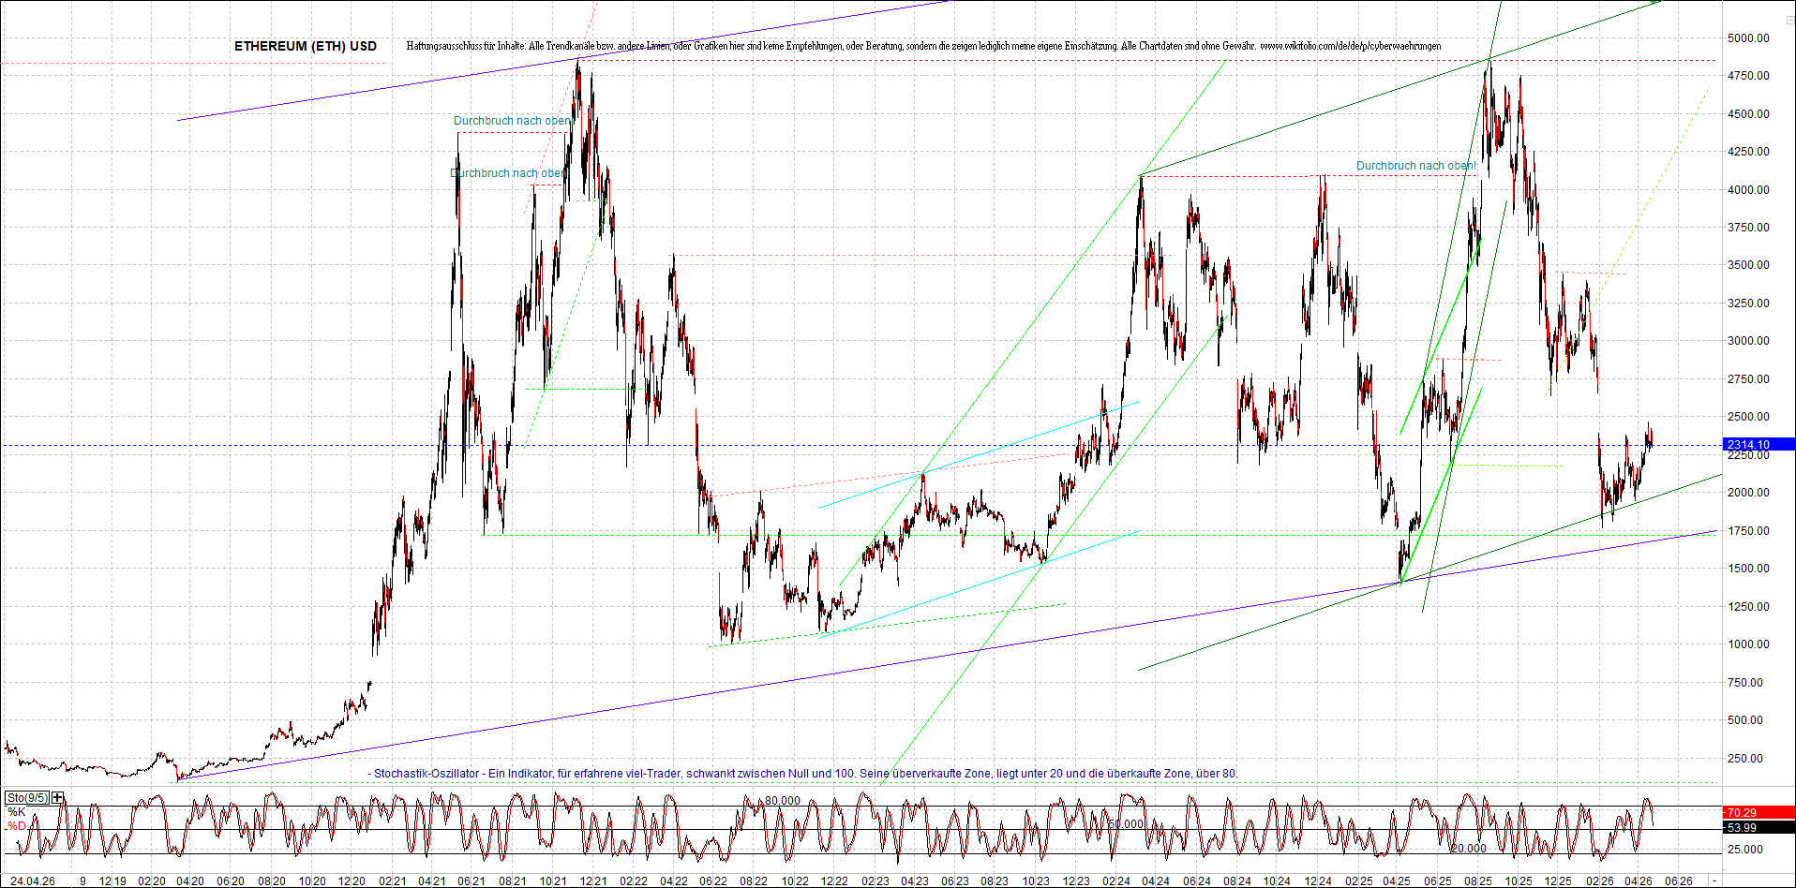Click the Stochastik-Oszillator description text
1796x888 pixels.
[802, 774]
